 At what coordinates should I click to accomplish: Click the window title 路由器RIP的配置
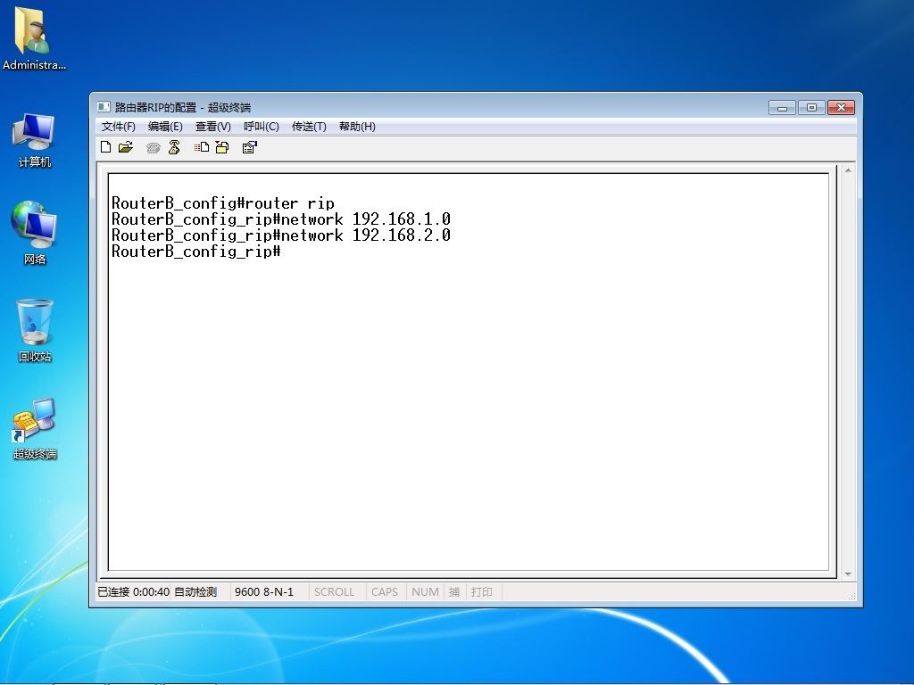(155, 108)
